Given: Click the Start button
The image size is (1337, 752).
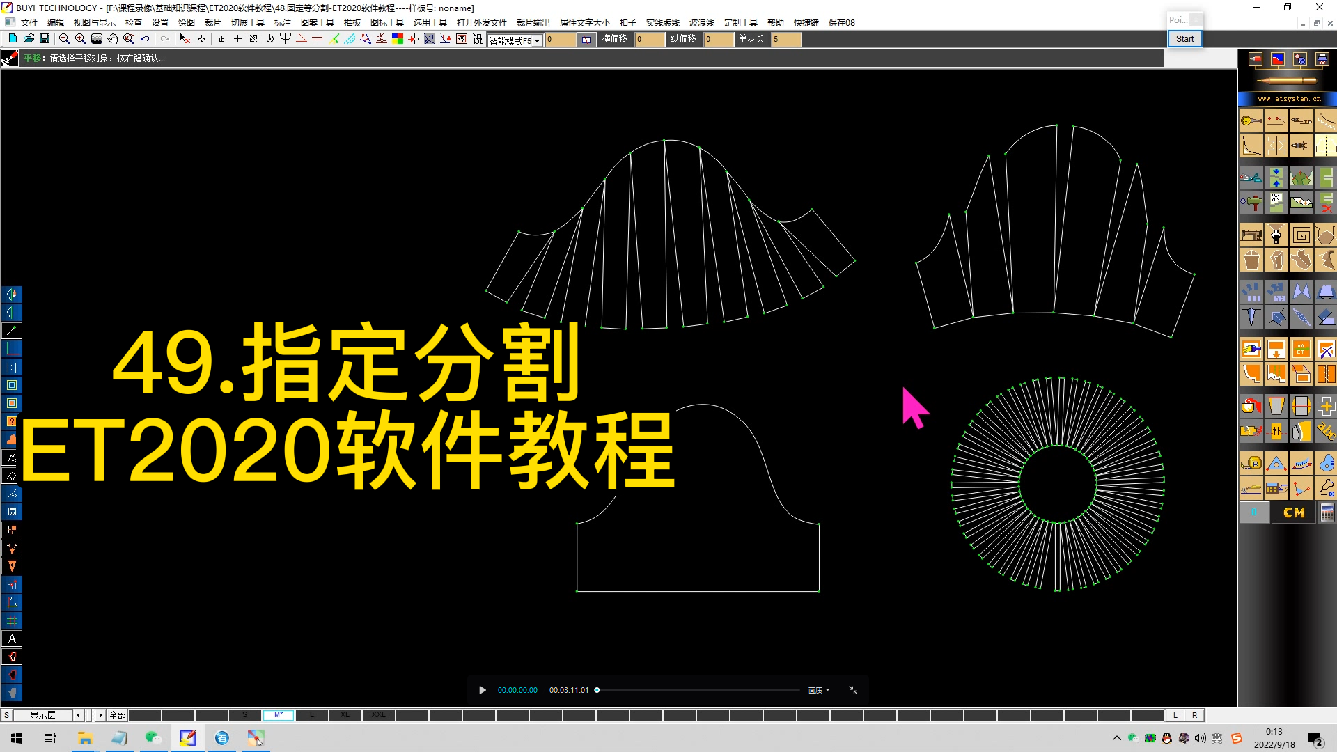Looking at the screenshot, I should [1184, 39].
